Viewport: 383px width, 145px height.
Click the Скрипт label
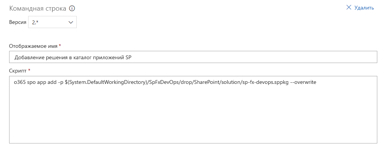18,71
